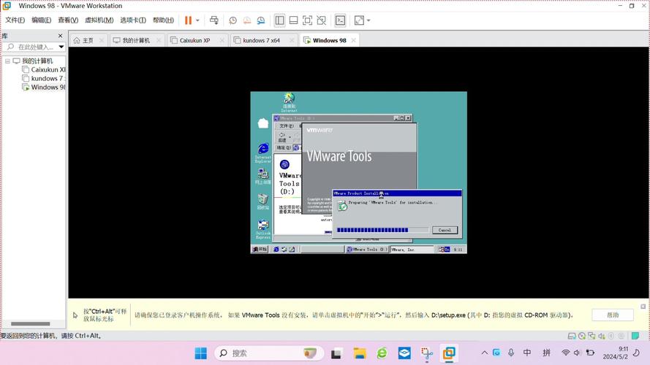Open the Connect to Internet desktop icon
This screenshot has height=365, width=650.
pos(289,101)
